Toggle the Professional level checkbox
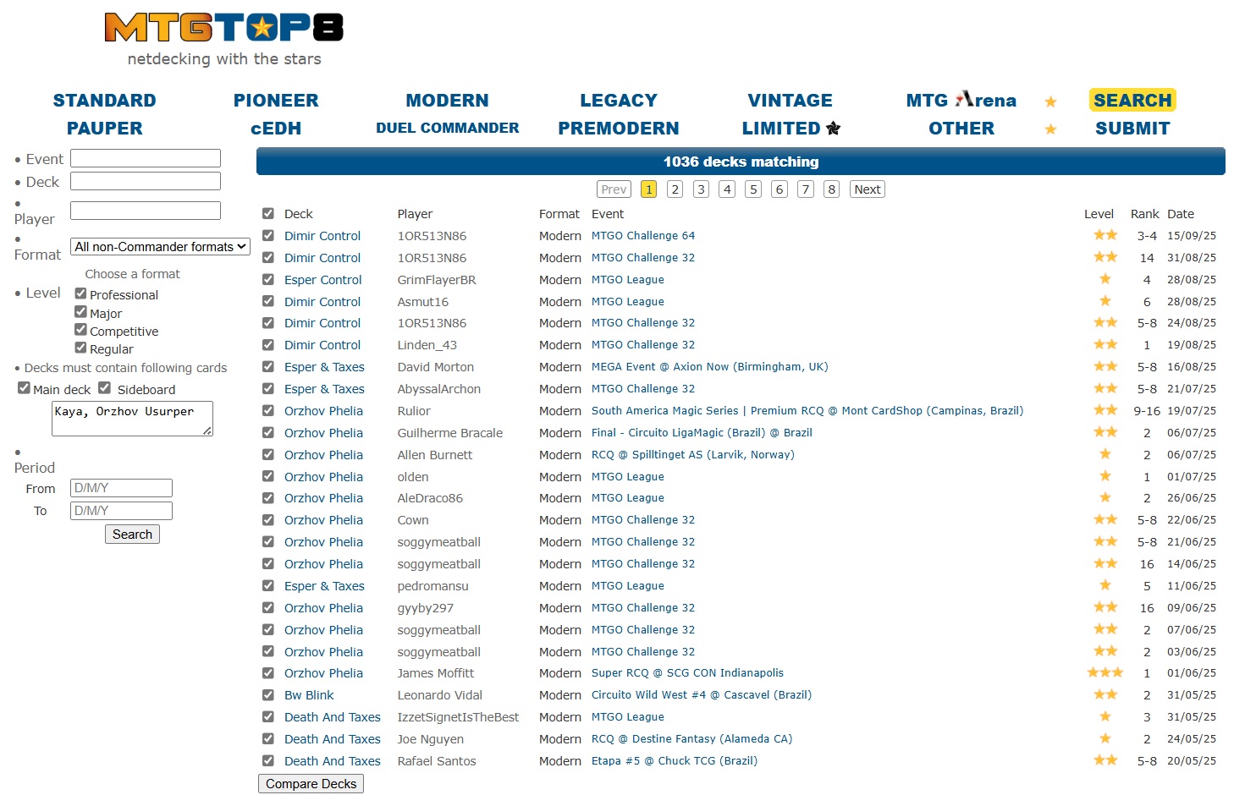Image resolution: width=1245 pixels, height=795 pixels. click(x=80, y=293)
